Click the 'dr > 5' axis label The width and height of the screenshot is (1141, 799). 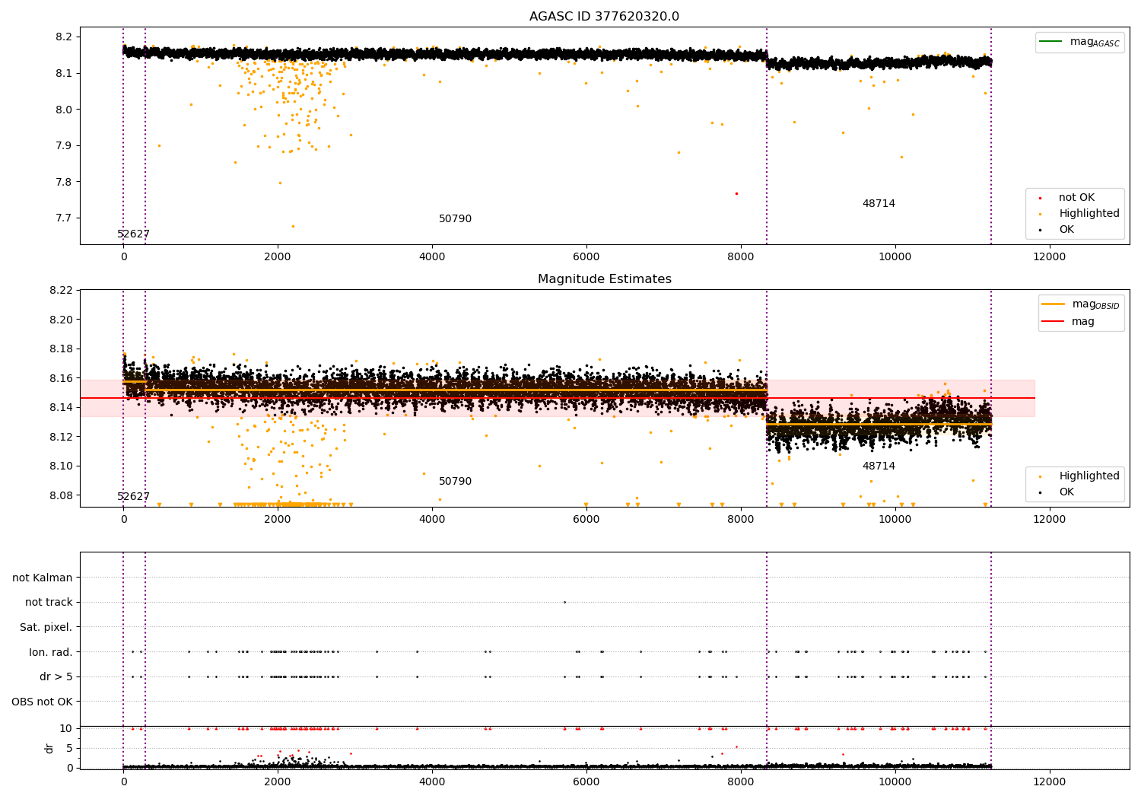pyautogui.click(x=56, y=676)
